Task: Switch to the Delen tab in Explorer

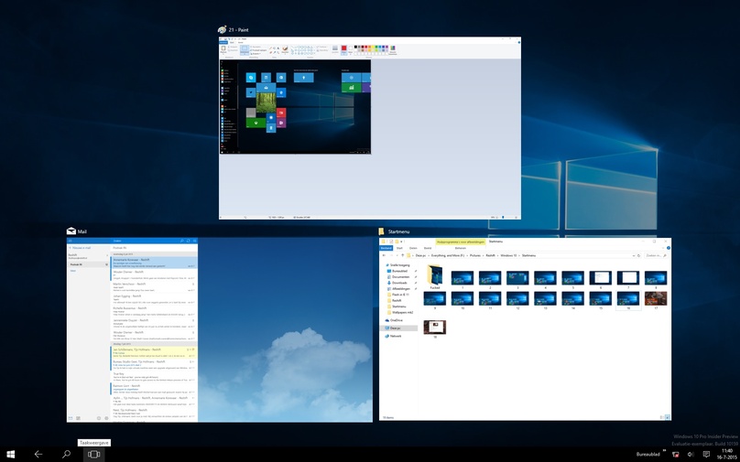Action: coord(413,248)
